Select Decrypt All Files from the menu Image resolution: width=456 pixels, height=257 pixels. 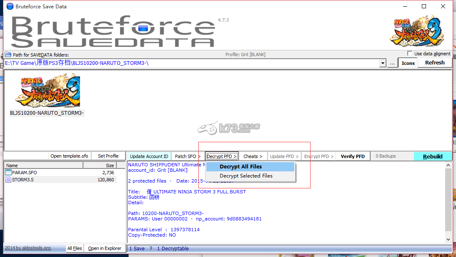pyautogui.click(x=241, y=167)
